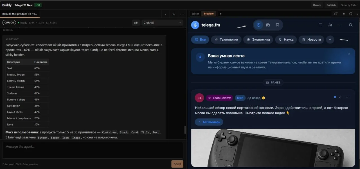Click the stop square icon in preview toolbar
The height and width of the screenshot is (169, 360).
(x=344, y=13)
